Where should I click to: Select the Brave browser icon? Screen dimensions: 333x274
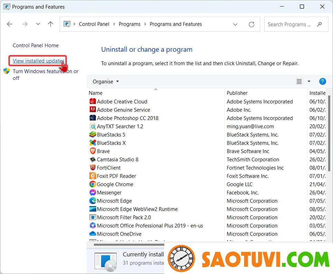pos(92,151)
